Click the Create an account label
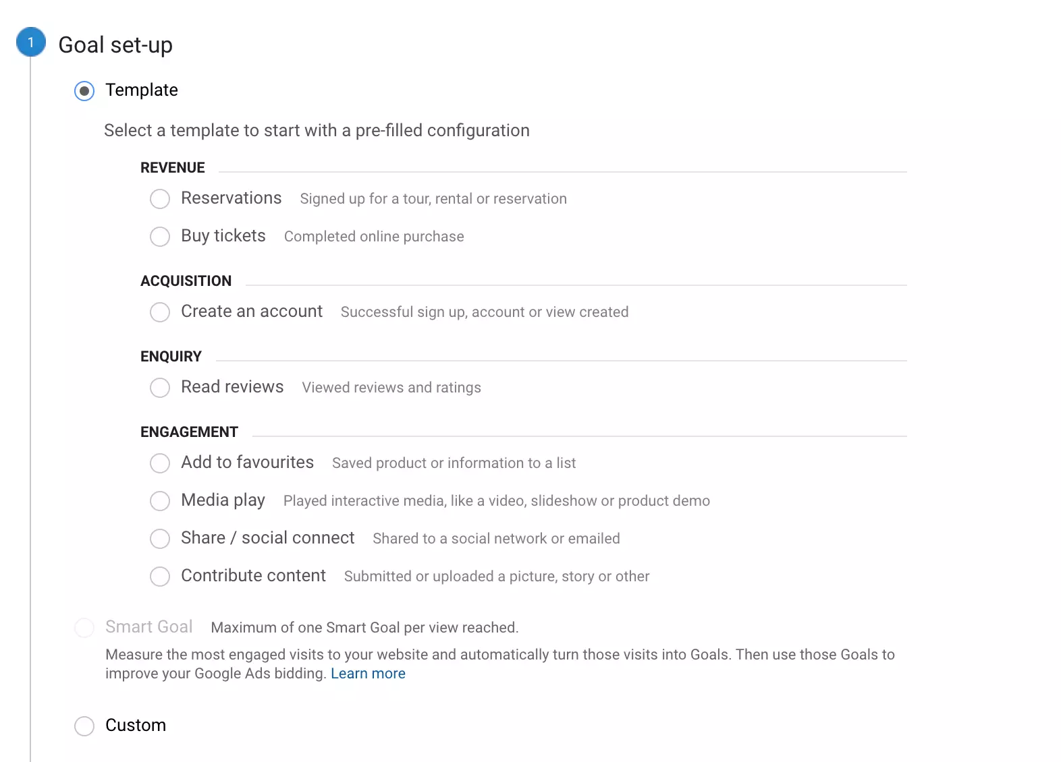1061x762 pixels. coord(251,312)
